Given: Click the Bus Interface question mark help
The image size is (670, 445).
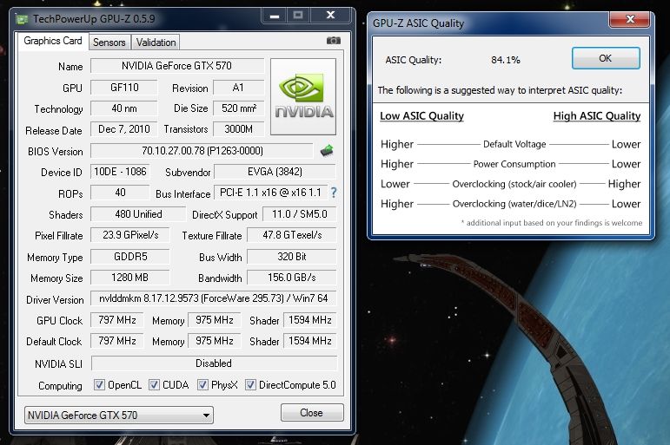Looking at the screenshot, I should [x=334, y=193].
